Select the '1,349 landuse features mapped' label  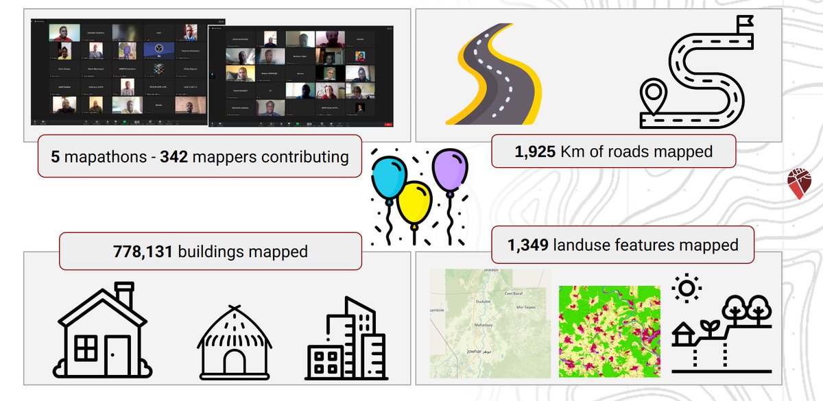tap(623, 245)
